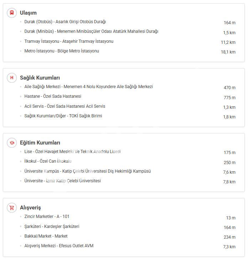Click Özel Sada Hastanesi Acil Servis entry

point(65,106)
